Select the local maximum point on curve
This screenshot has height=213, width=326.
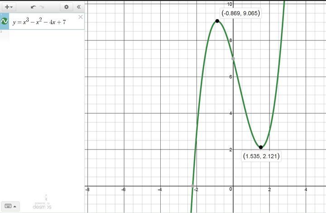217,21
